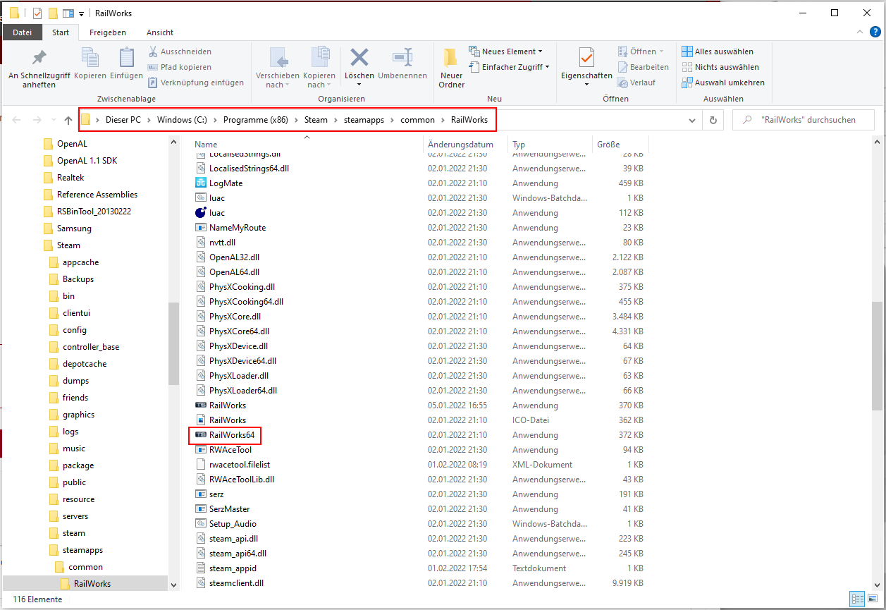Open Eigenschaften properties icon
Viewport: 886px width, 610px height.
(x=586, y=59)
